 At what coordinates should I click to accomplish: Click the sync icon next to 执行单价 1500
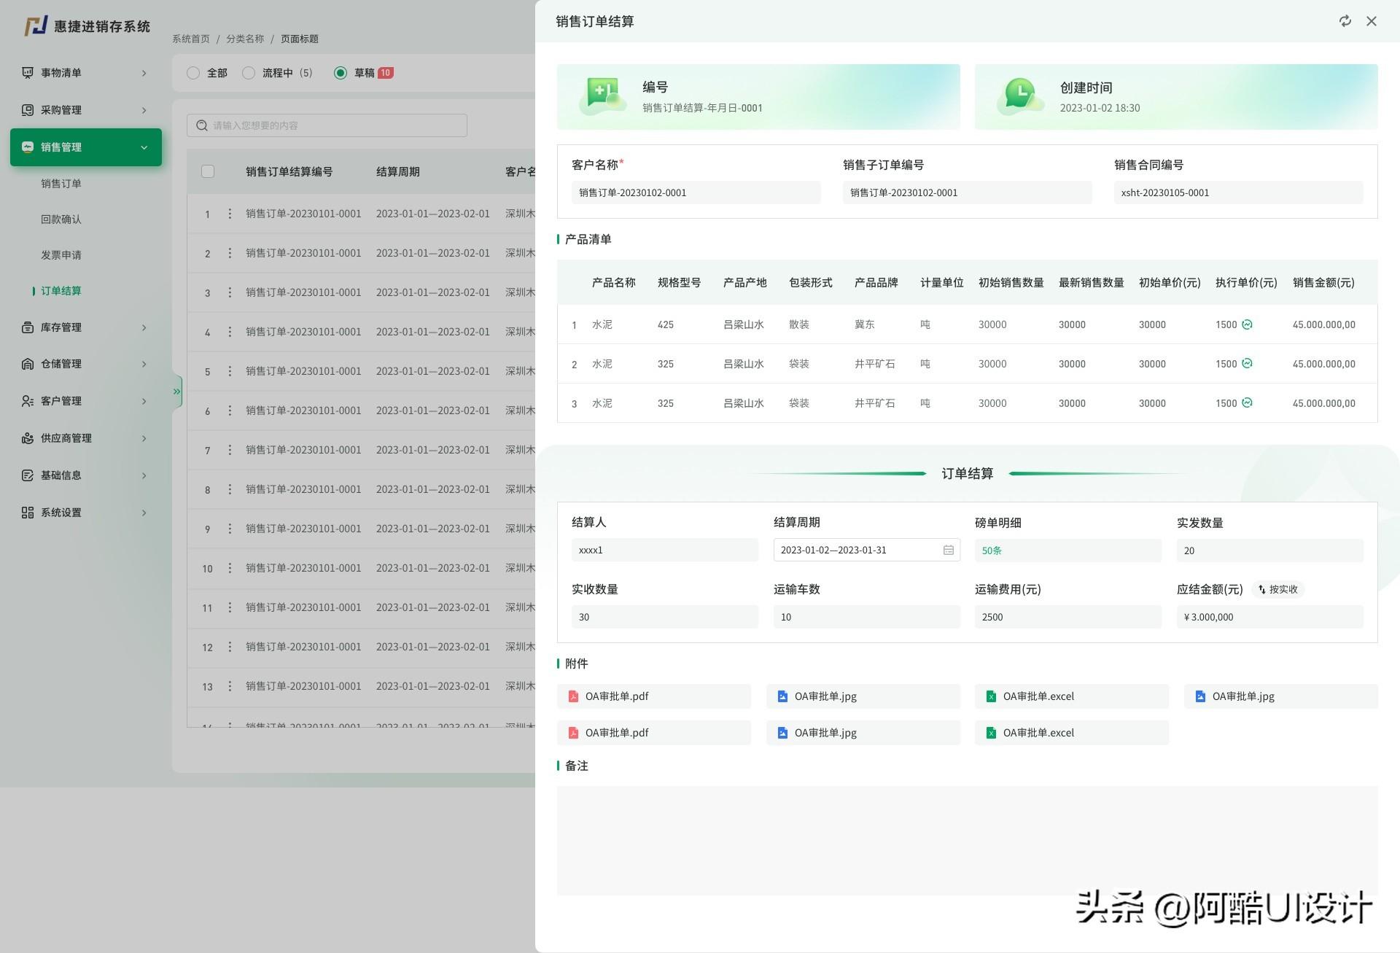click(1248, 324)
